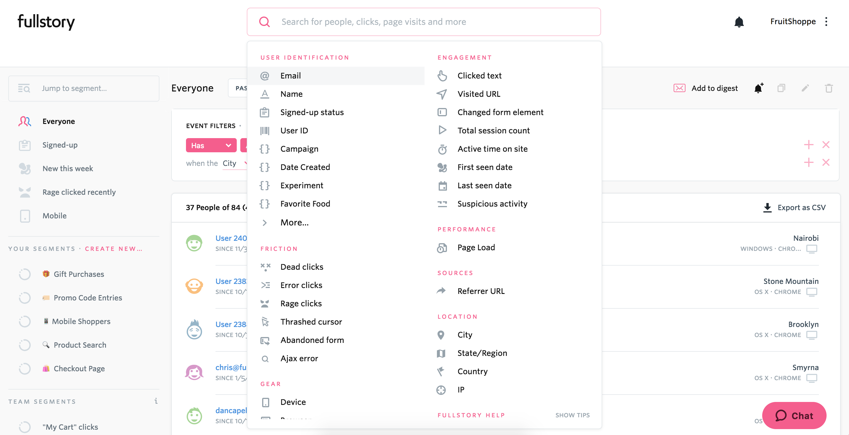Image resolution: width=849 pixels, height=435 pixels.
Task: Click the Add to digest envelope icon
Action: (679, 88)
